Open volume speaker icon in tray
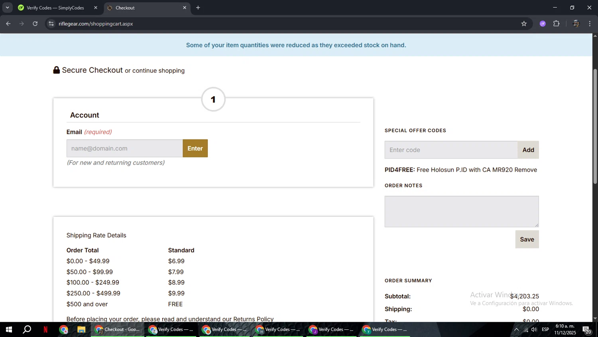Screen dimensions: 598x337 534,329
